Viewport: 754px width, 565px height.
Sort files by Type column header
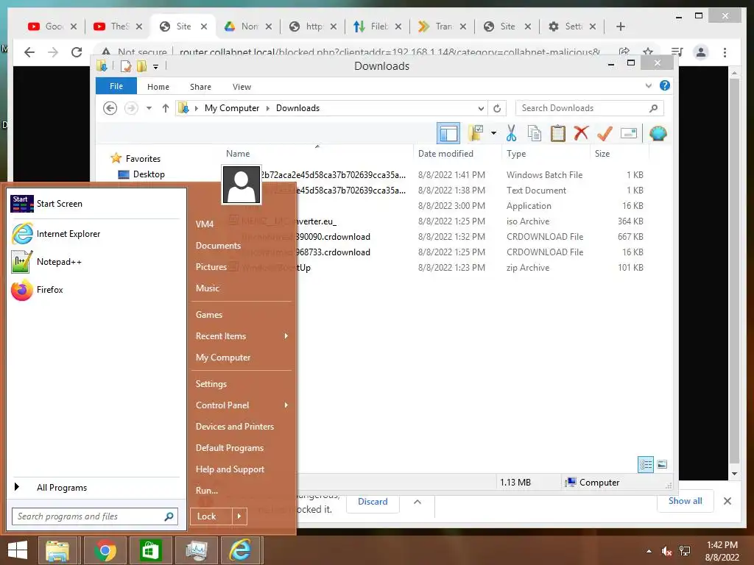516,154
